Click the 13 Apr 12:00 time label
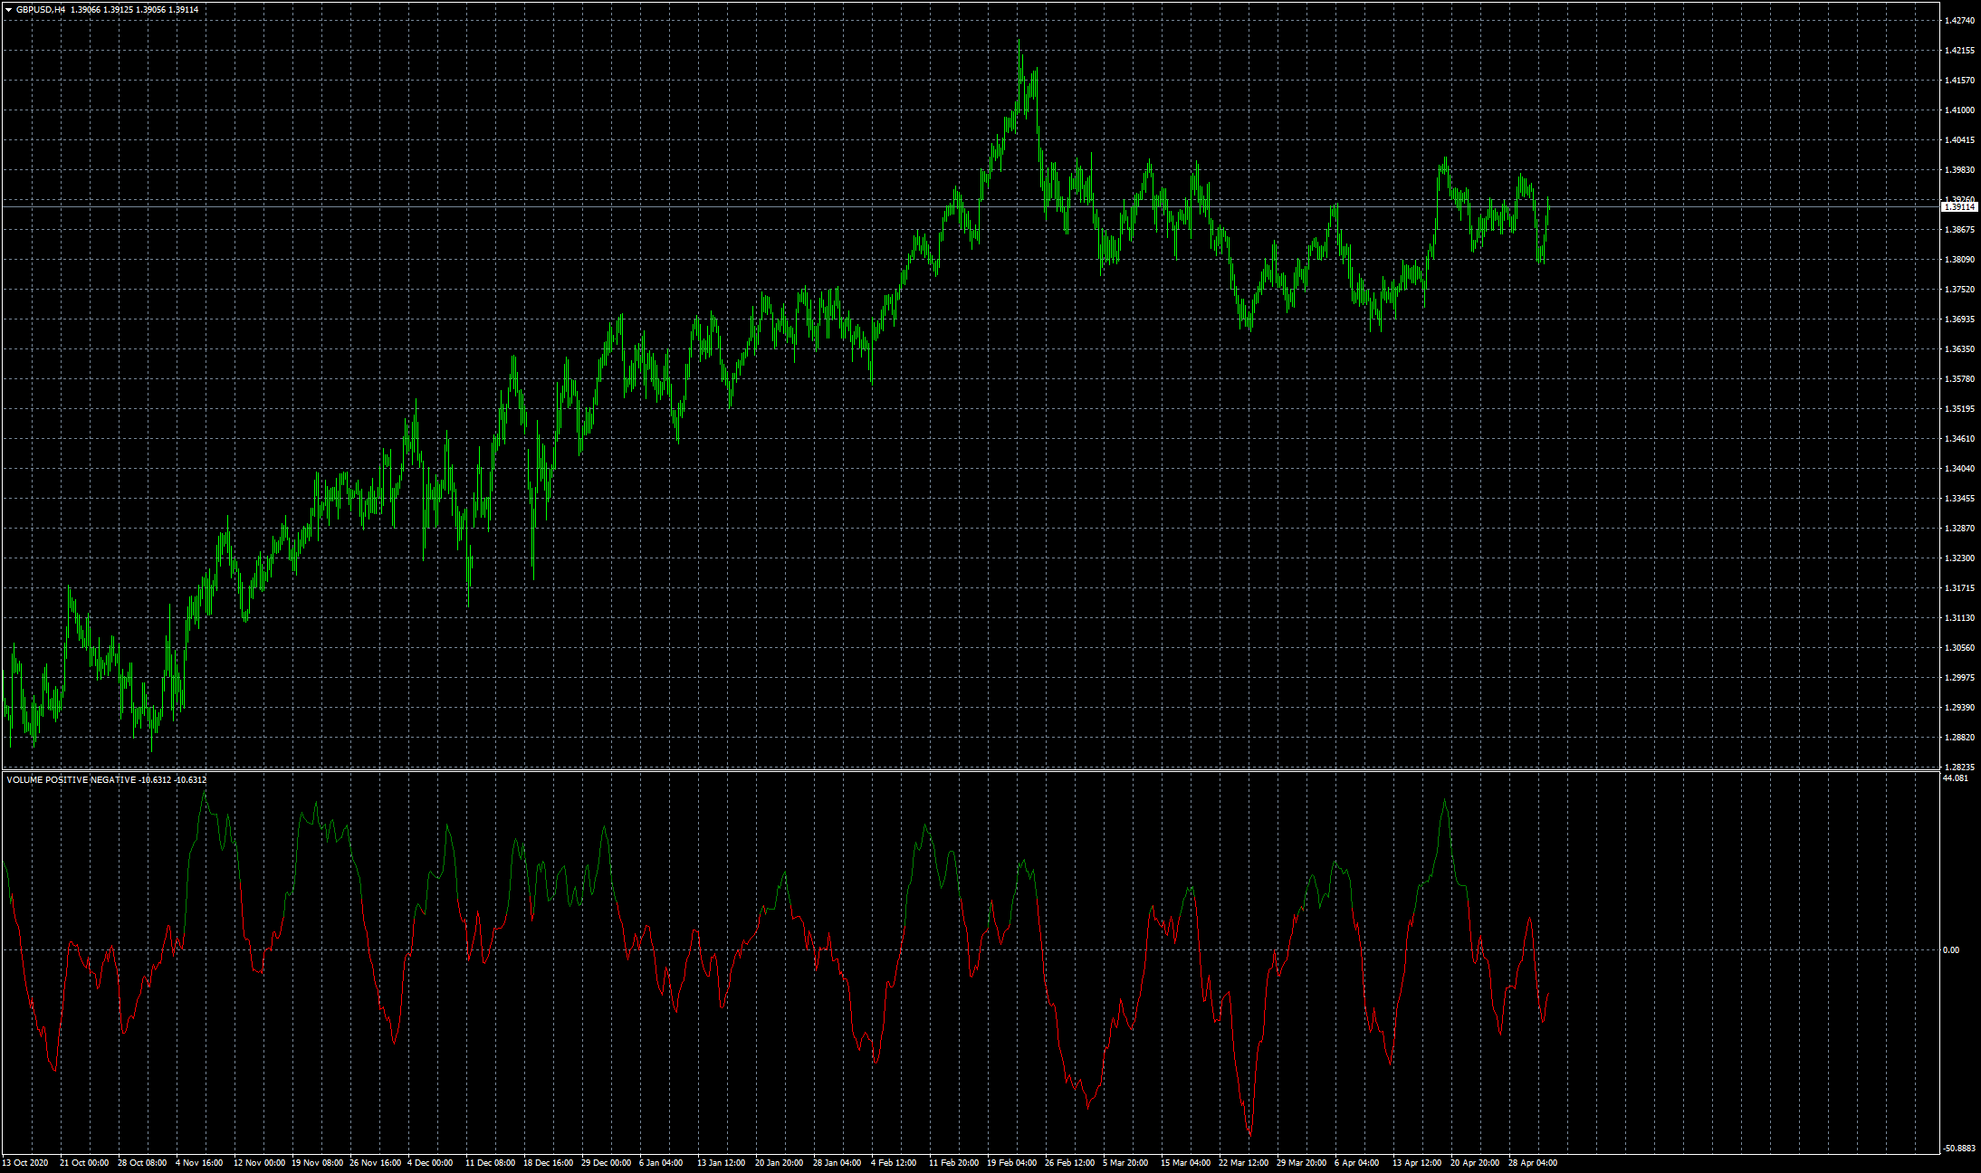Image resolution: width=1981 pixels, height=1173 pixels. pyautogui.click(x=1417, y=1163)
